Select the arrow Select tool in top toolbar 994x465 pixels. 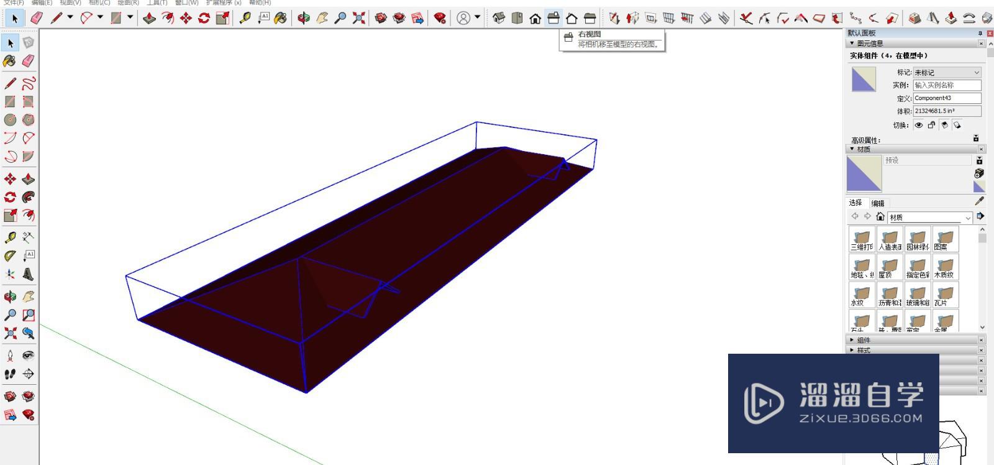[x=15, y=19]
